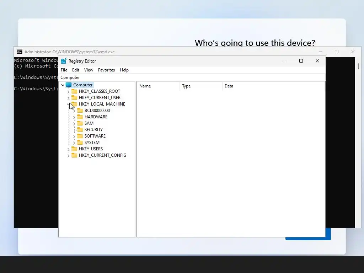Expand the HKEY_USERS chevron
Viewport: 364px width, 273px height.
click(69, 149)
